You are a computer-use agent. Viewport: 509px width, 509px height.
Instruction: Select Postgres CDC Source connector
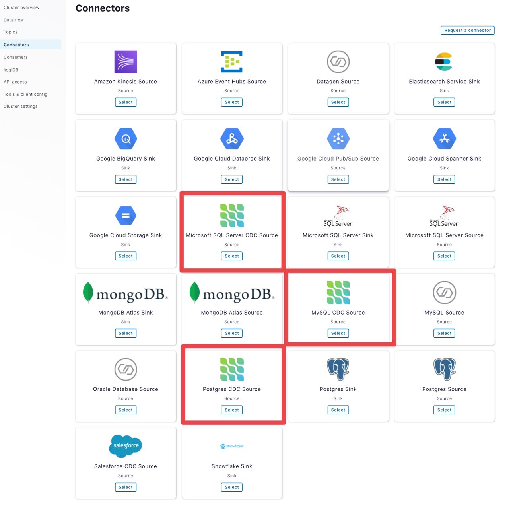232,410
